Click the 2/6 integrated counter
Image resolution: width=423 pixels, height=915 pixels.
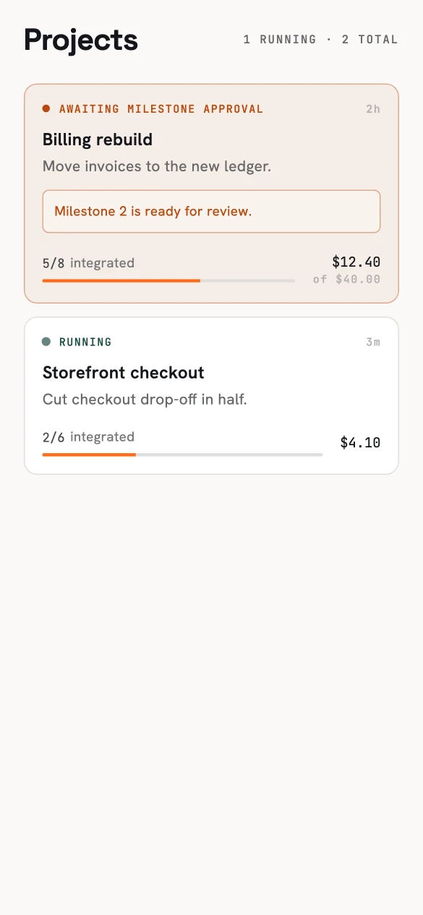coord(88,437)
